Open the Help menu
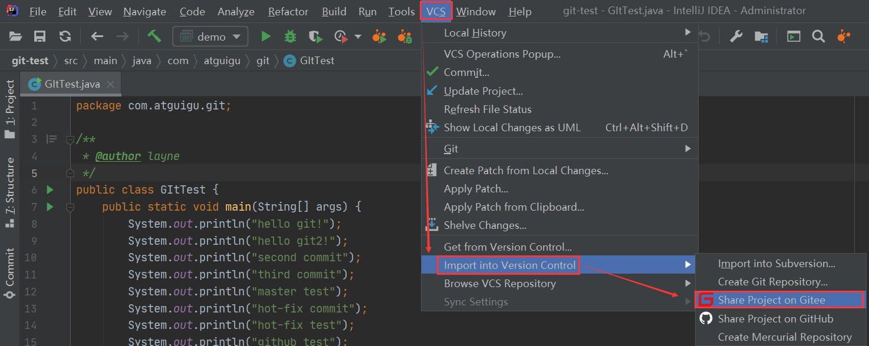This screenshot has height=346, width=869. tap(520, 12)
